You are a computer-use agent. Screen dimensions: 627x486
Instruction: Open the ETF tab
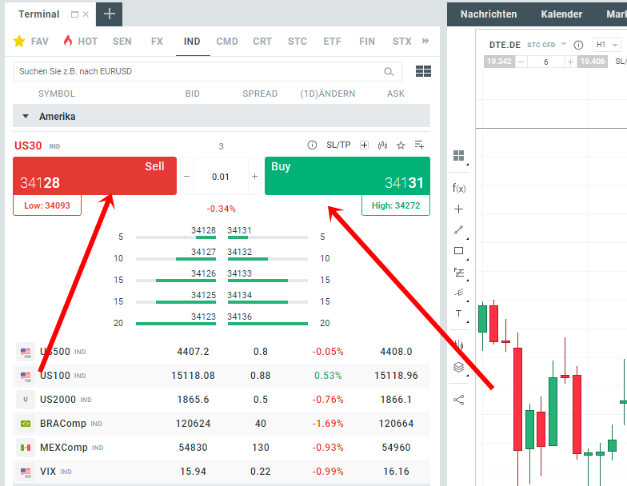(333, 42)
